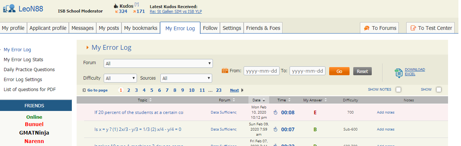This screenshot has width=461, height=146.
Task: Click the Excel download icon
Action: [x=398, y=73]
